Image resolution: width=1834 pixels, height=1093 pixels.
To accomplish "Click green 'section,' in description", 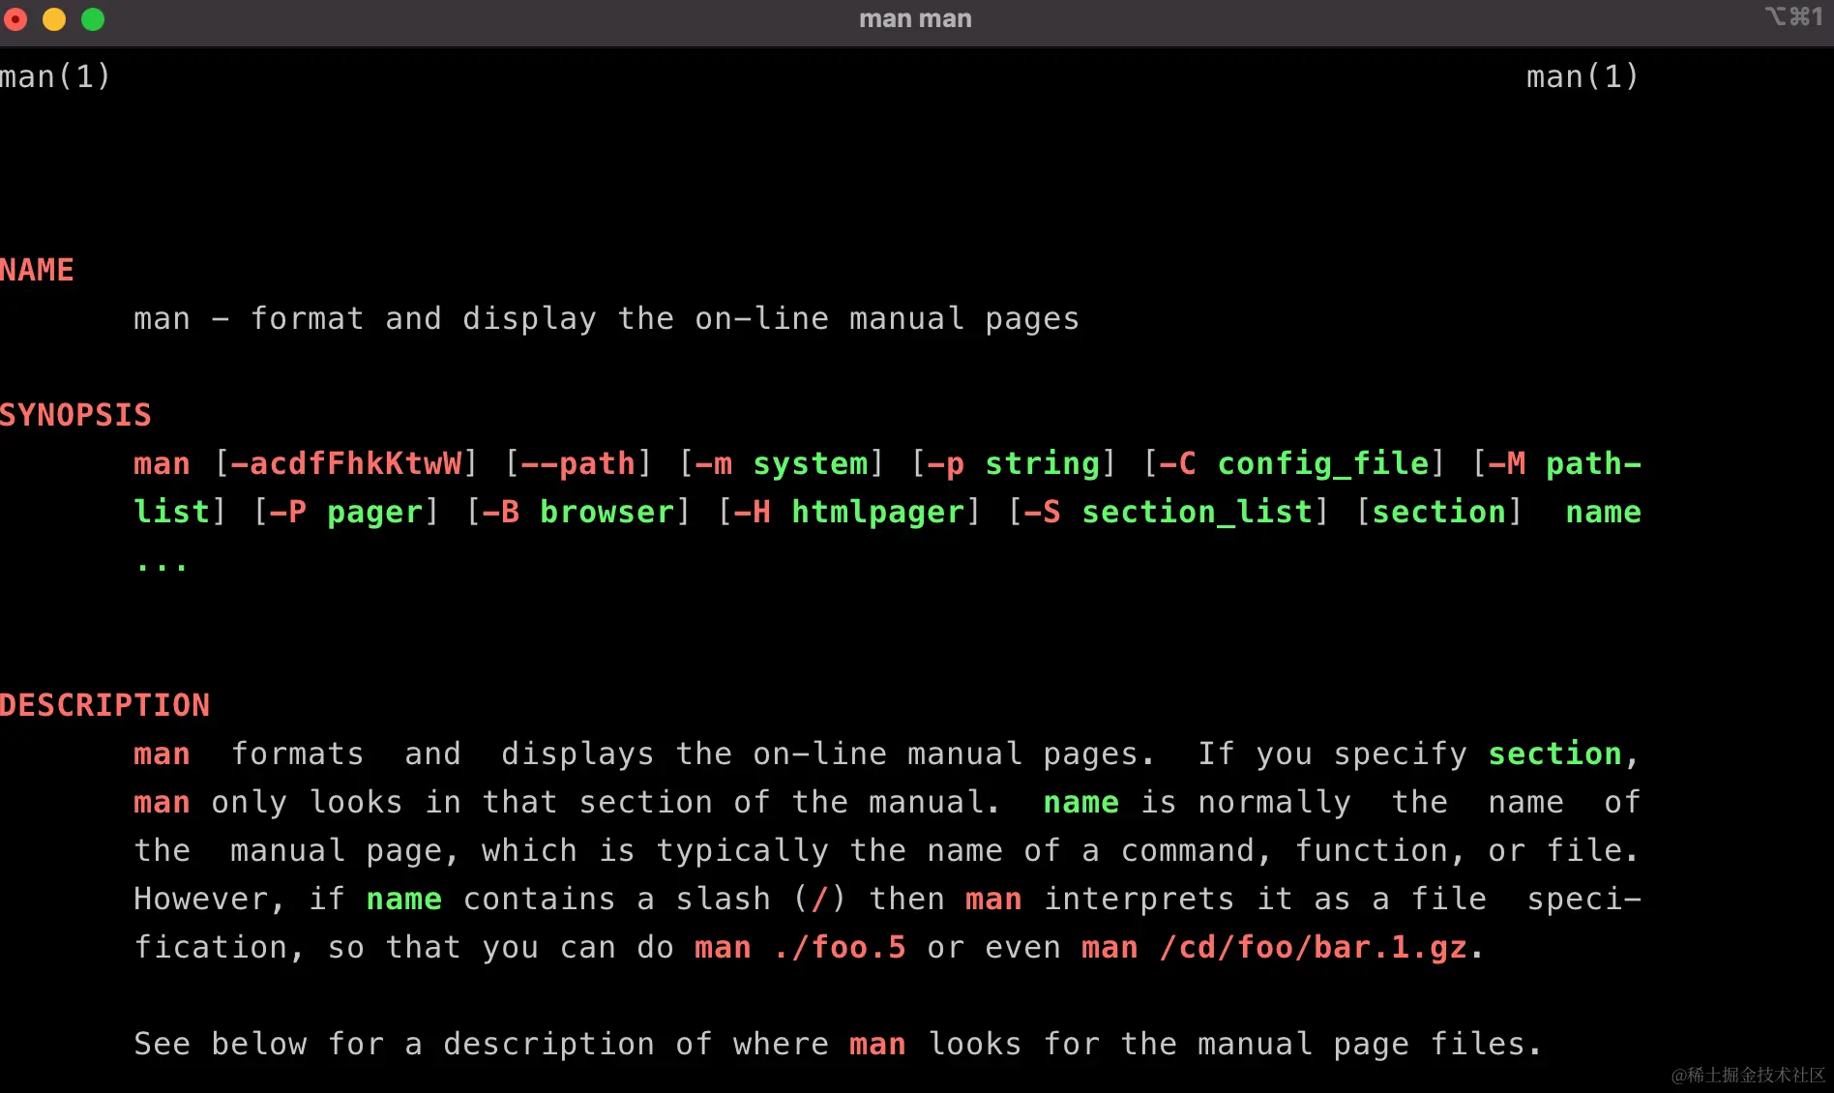I will point(1563,754).
